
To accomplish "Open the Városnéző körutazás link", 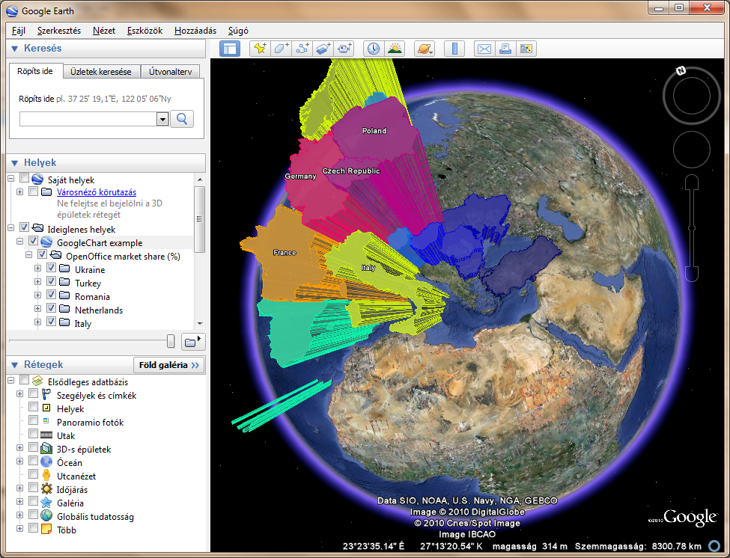I will [97, 192].
